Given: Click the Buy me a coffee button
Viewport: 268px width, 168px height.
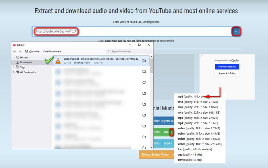Looking at the screenshot, I should (x=163, y=121).
